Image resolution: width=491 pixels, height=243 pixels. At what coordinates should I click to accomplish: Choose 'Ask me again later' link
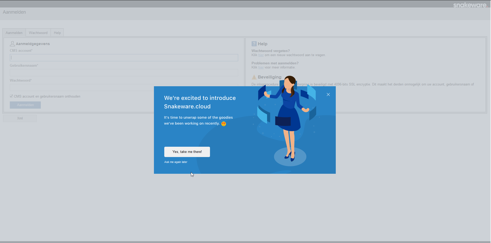coord(176,162)
